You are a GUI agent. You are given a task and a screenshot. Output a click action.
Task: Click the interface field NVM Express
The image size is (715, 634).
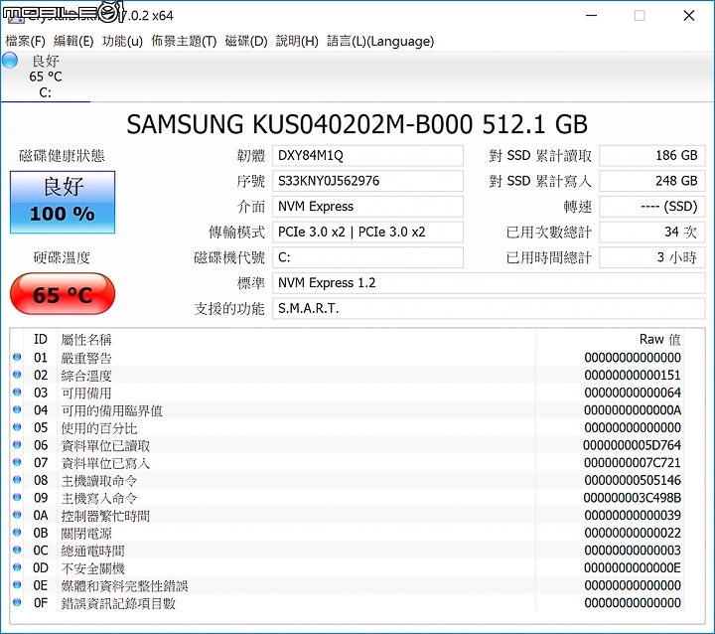click(x=367, y=207)
